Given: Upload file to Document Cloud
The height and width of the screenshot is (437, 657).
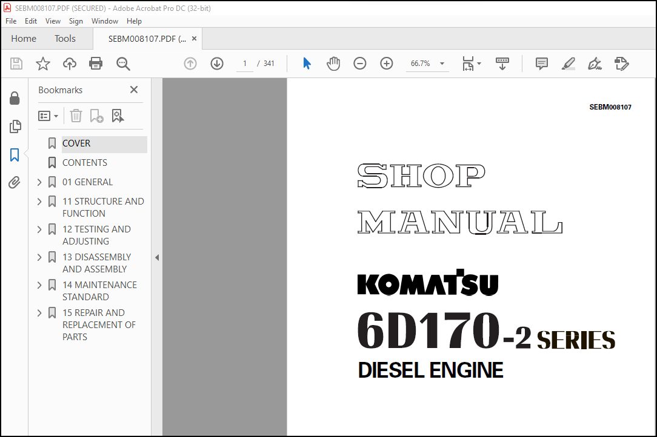Looking at the screenshot, I should pos(70,64).
